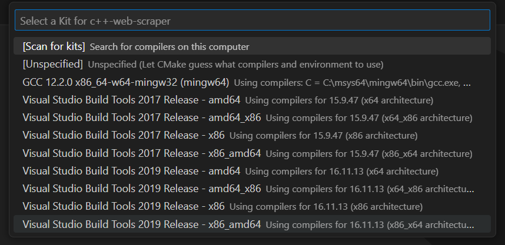This screenshot has height=245, width=505.
Task: Click the 'Let CMake guess what compilers' description
Action: coord(235,64)
